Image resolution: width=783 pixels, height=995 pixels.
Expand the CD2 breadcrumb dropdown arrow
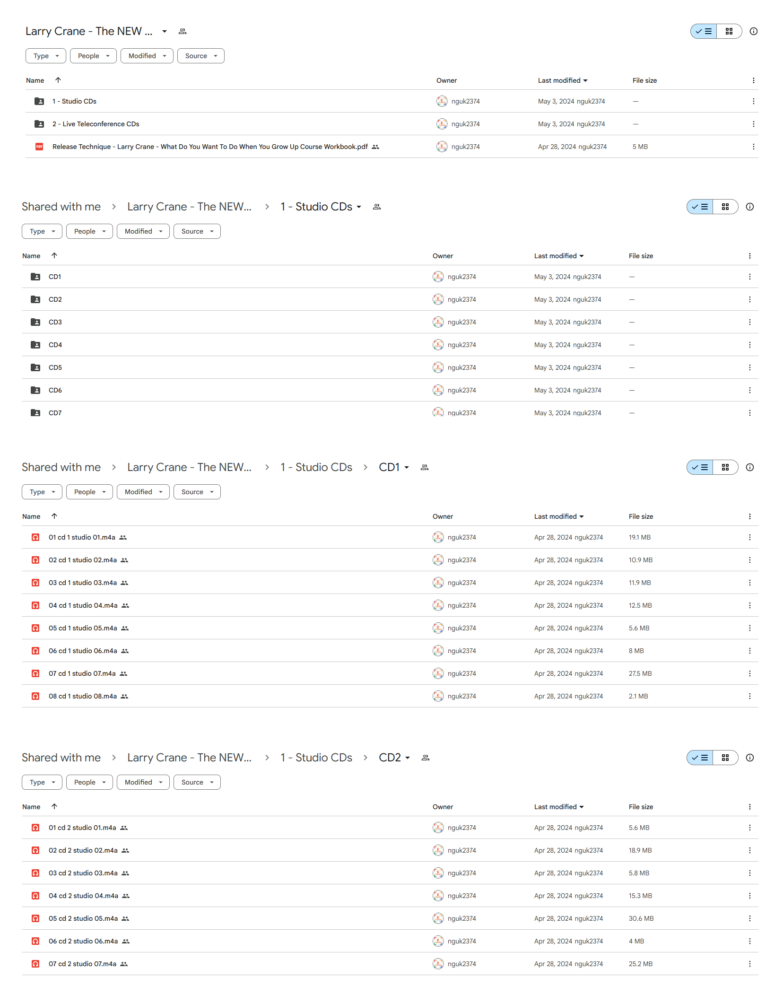point(408,758)
